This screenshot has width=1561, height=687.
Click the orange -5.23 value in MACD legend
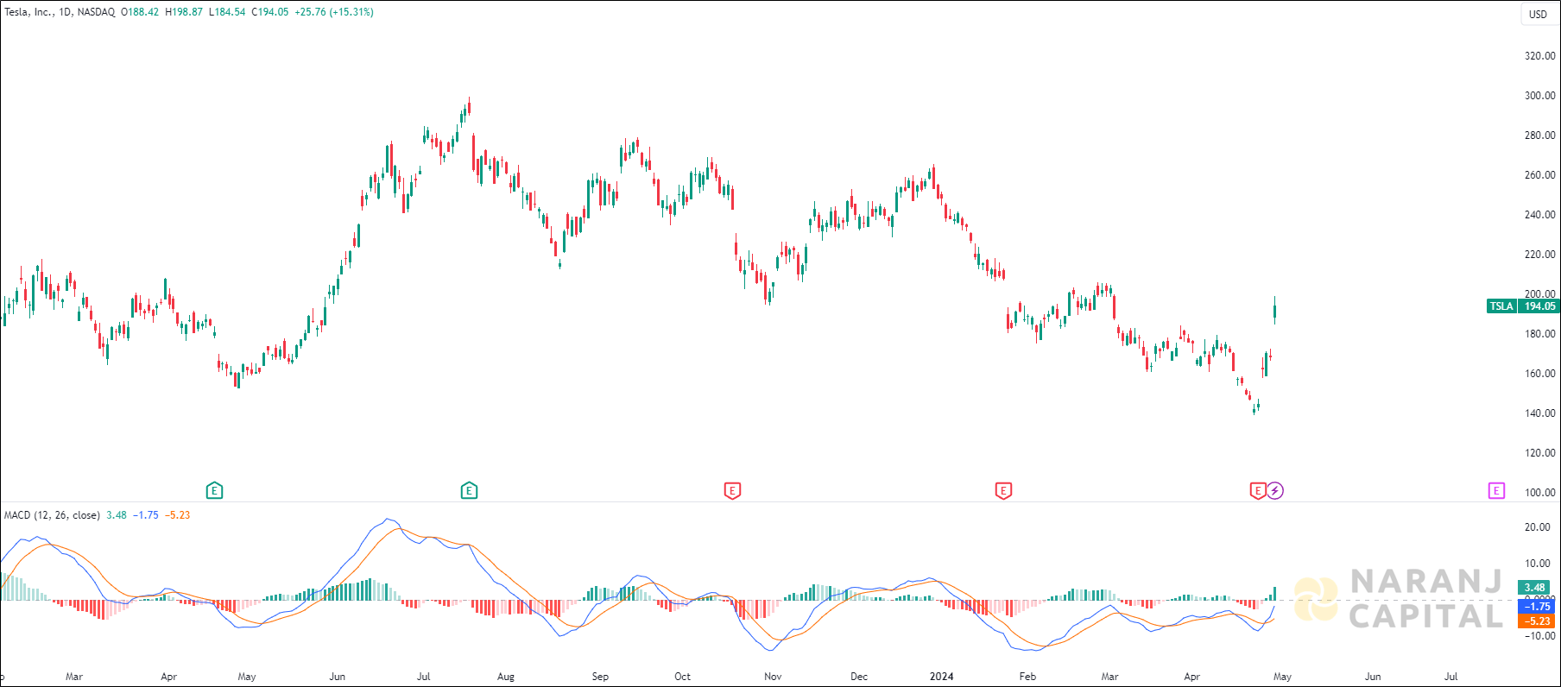pos(179,515)
